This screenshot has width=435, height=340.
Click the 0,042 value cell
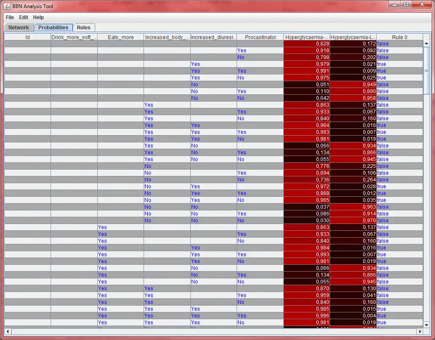[x=307, y=98]
